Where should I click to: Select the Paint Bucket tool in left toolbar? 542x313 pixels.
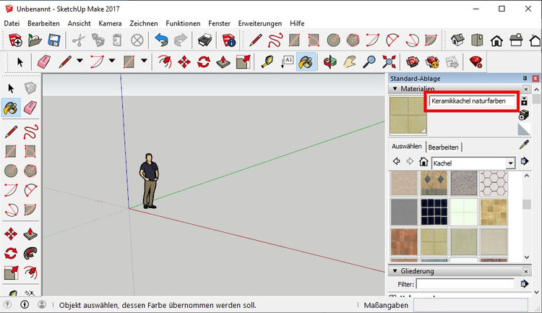11,108
